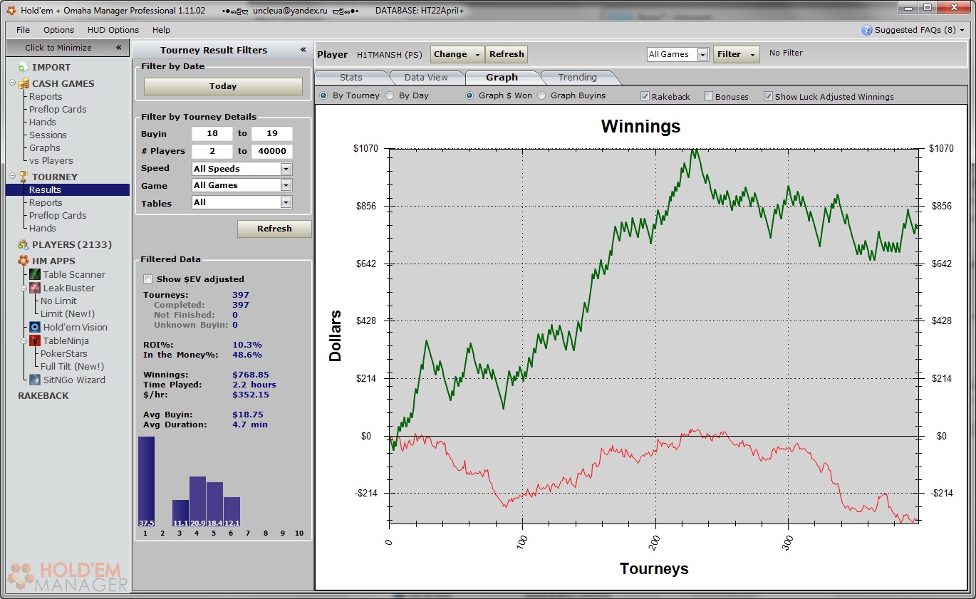This screenshot has height=599, width=976.
Task: Click the Today date filter button
Action: [223, 86]
